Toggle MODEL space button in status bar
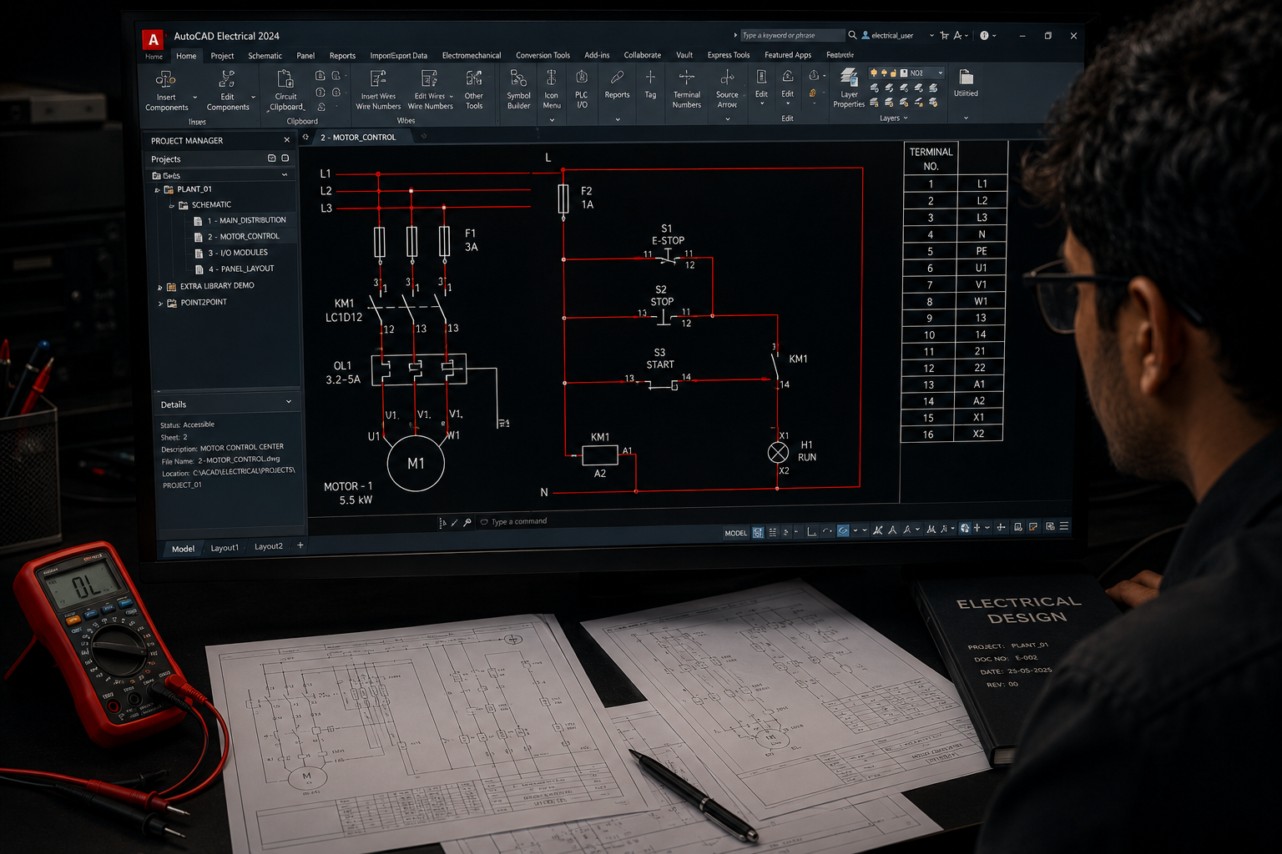This screenshot has width=1282, height=854. pyautogui.click(x=735, y=533)
